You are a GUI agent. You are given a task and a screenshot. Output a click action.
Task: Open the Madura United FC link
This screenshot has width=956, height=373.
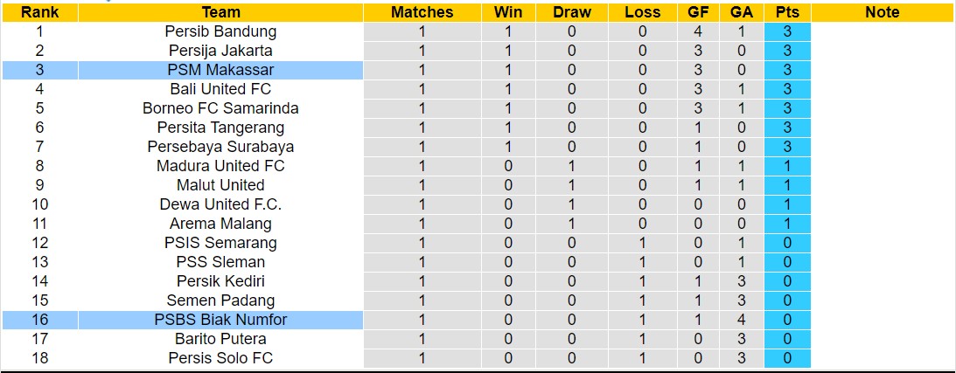[220, 166]
